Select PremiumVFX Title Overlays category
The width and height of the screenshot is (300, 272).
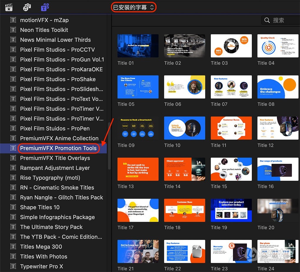(x=55, y=158)
